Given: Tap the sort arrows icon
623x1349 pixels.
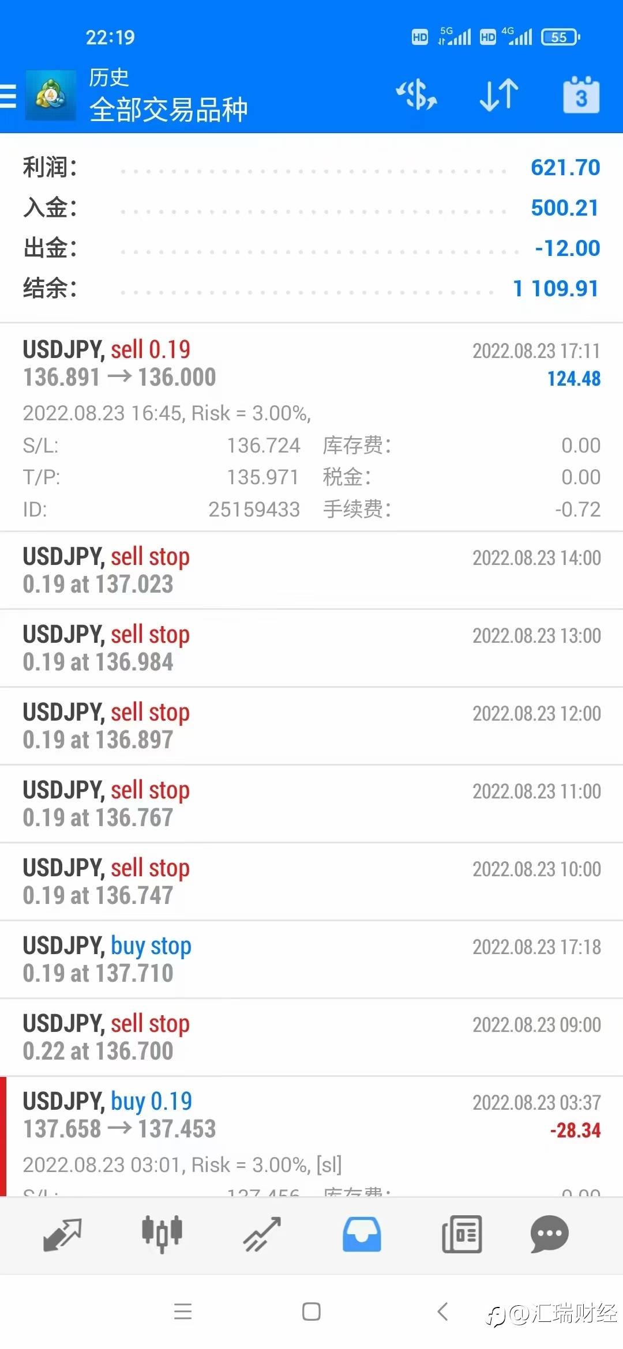Looking at the screenshot, I should click(x=499, y=95).
